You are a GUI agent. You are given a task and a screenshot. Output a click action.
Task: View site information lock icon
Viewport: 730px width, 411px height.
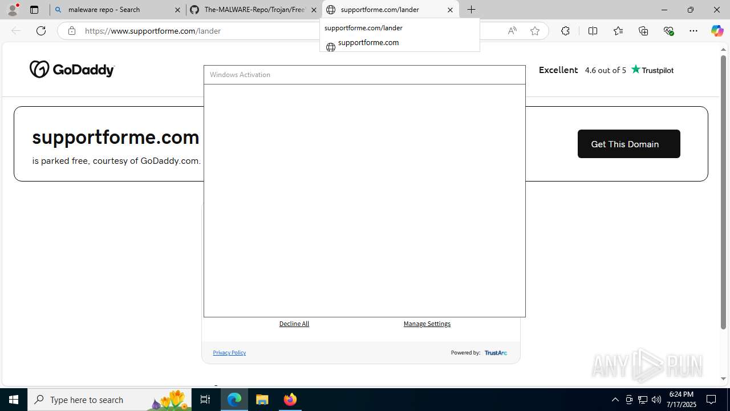tap(71, 31)
